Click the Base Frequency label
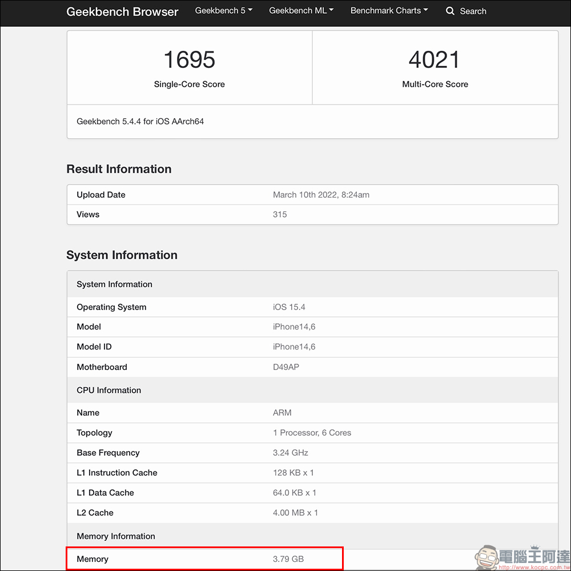Image resolution: width=571 pixels, height=571 pixels. (108, 453)
